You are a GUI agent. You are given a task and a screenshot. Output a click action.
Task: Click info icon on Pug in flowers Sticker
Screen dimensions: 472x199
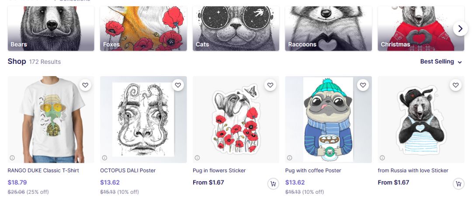coord(197,158)
